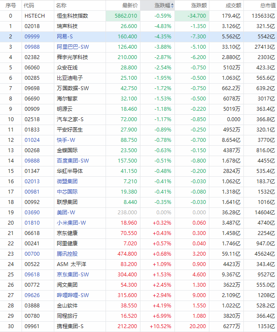The height and width of the screenshot is (332, 277).
Task: Click stock code 02013
Action: click(x=32, y=182)
